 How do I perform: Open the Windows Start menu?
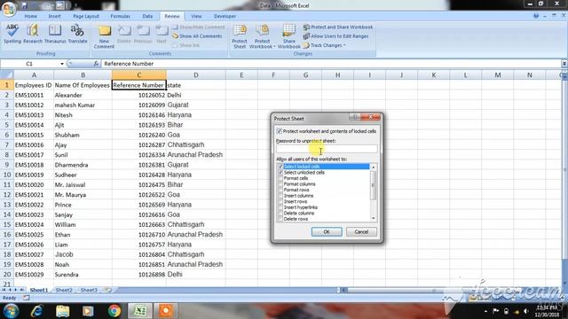point(11,311)
